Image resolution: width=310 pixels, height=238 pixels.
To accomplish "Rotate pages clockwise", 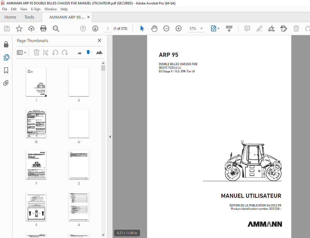I will click(x=65, y=52).
